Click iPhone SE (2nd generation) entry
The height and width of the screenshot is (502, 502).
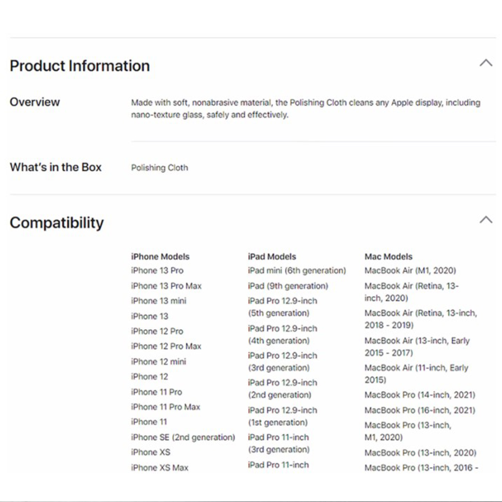click(183, 437)
